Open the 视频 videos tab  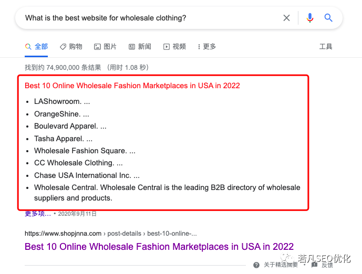pyautogui.click(x=174, y=47)
